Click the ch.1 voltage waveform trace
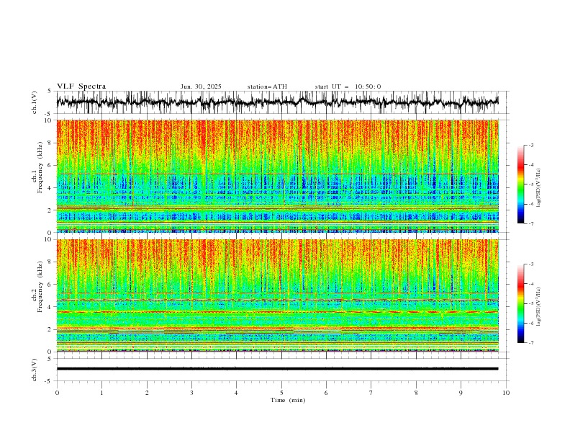This screenshot has width=570, height=441. tap(277, 102)
